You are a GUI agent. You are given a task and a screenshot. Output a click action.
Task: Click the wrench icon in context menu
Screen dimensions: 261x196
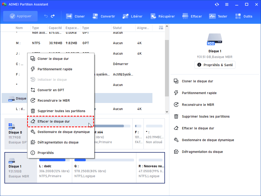coord(33,132)
